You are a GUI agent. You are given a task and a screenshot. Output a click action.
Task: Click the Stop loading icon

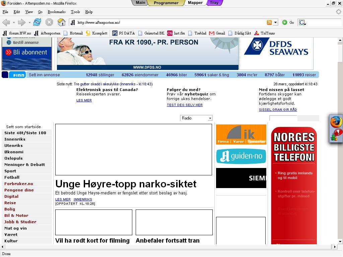tap(49, 22)
